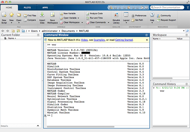Open the Clear Commands dropdown arrow
The height and width of the screenshot is (132, 190).
tap(109, 22)
